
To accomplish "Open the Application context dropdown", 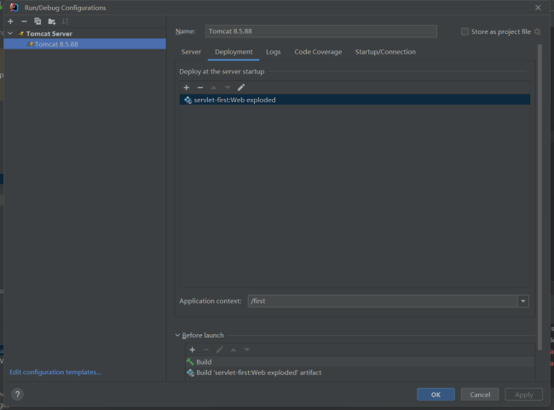I will (522, 301).
